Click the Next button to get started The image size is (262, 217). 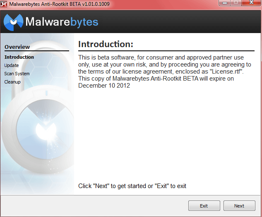tap(239, 206)
